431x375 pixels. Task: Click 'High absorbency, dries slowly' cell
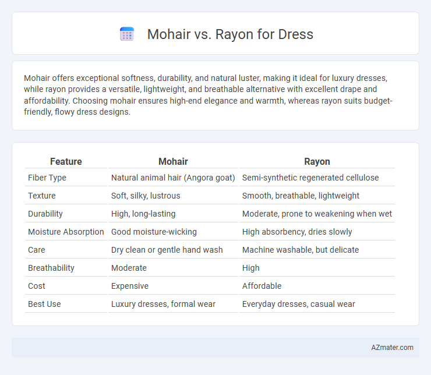point(297,232)
